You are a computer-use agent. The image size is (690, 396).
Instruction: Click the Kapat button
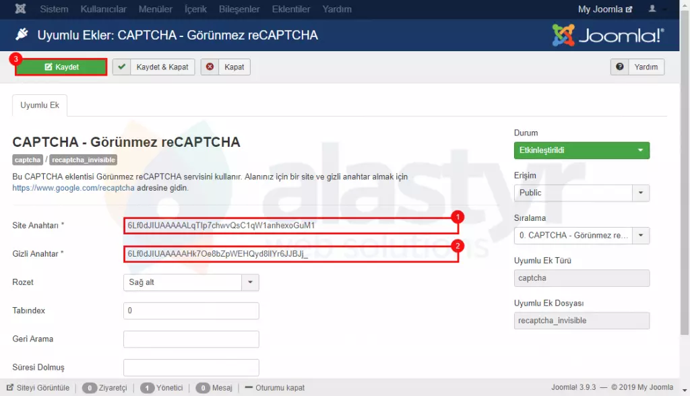pyautogui.click(x=226, y=67)
